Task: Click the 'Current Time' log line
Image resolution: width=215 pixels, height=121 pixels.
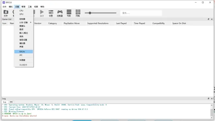Action: tap(21, 107)
